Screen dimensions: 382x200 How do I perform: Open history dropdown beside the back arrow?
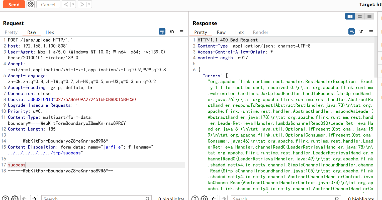(x=73, y=5)
